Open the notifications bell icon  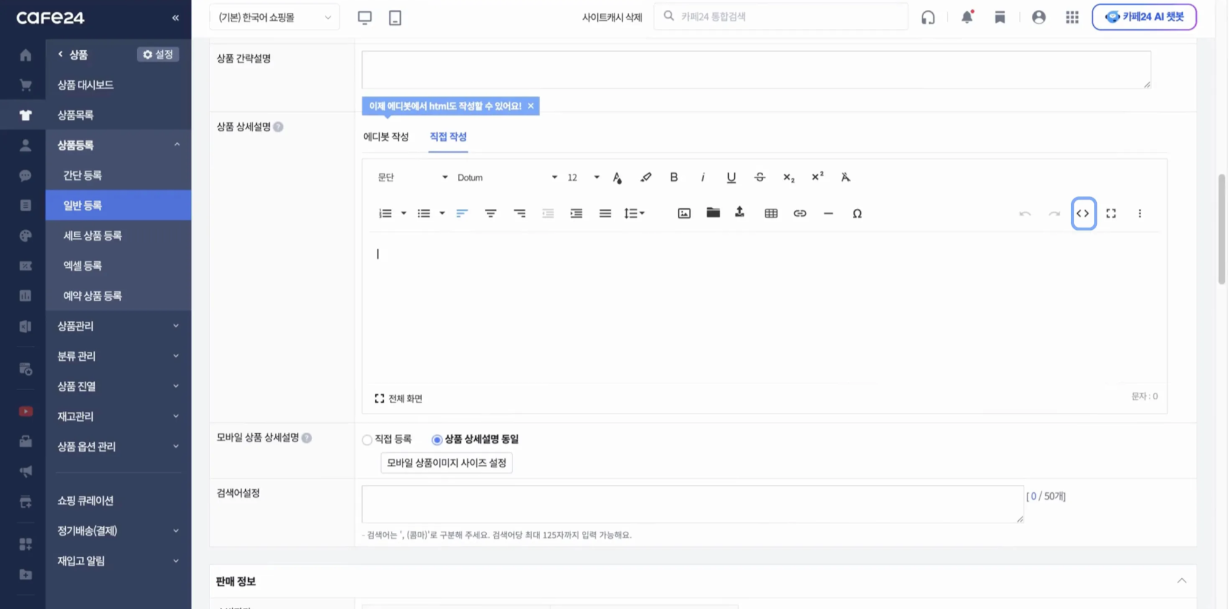point(967,17)
